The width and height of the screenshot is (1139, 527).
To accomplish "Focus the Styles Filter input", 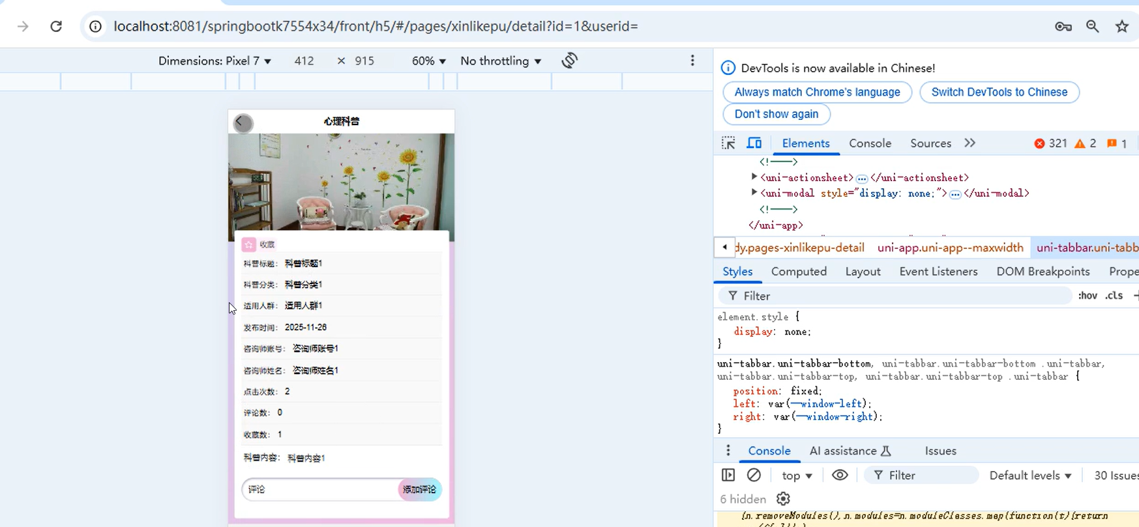I will (x=895, y=296).
